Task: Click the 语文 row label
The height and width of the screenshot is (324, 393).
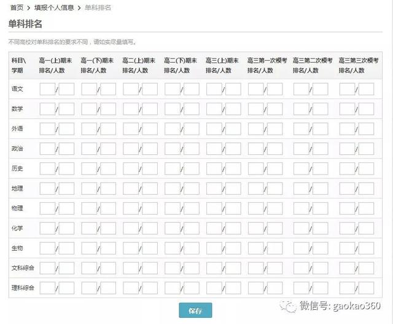Action: (17, 89)
